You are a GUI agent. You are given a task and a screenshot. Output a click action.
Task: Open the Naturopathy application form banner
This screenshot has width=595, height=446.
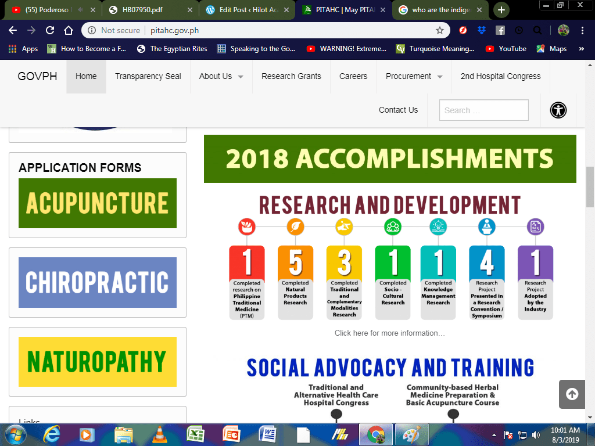pyautogui.click(x=98, y=362)
